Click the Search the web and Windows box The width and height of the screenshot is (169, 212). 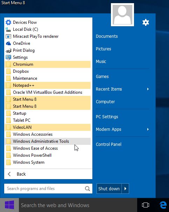click(x=78, y=205)
